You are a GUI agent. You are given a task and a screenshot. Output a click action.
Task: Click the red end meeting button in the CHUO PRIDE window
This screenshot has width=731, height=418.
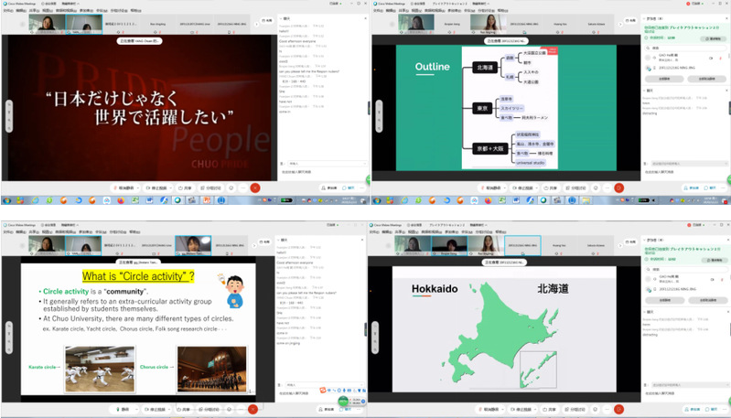click(x=254, y=188)
